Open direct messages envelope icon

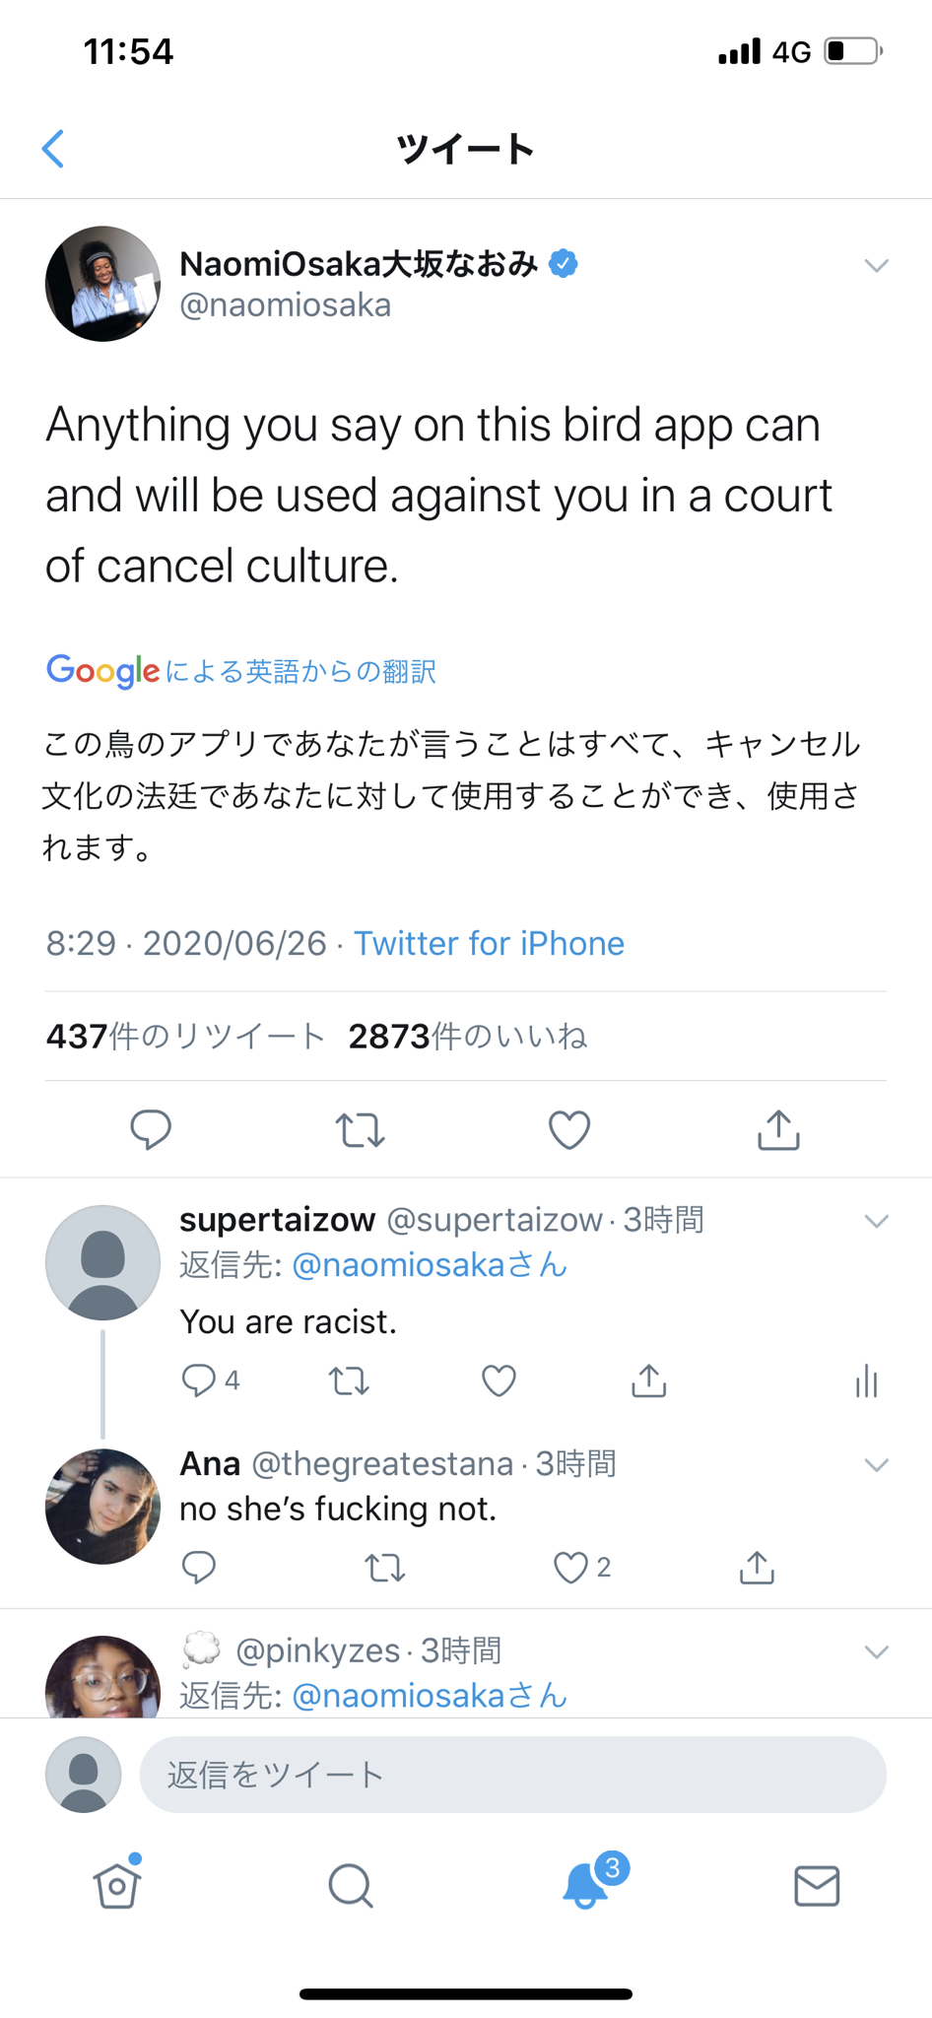(x=817, y=1886)
